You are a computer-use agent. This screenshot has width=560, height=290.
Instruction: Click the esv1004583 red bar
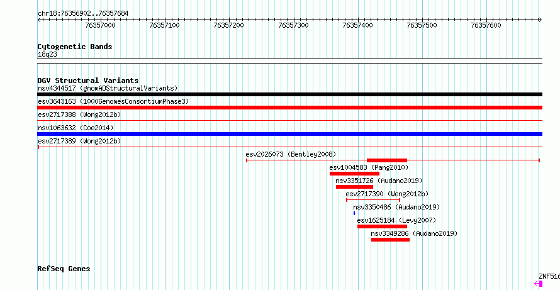click(x=354, y=174)
